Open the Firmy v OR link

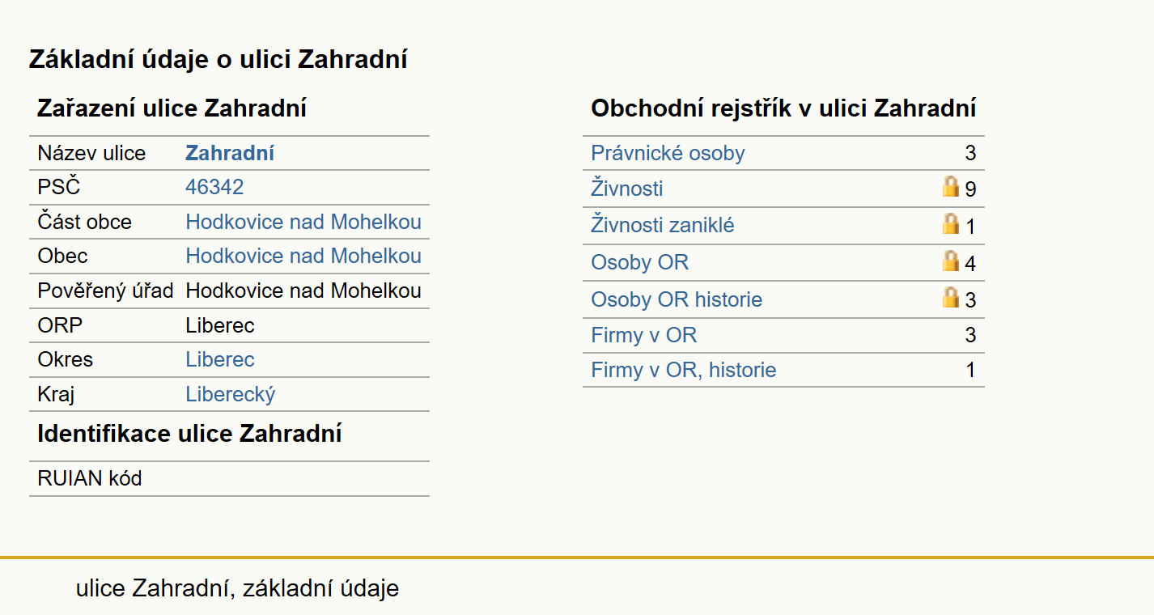pyautogui.click(x=644, y=335)
